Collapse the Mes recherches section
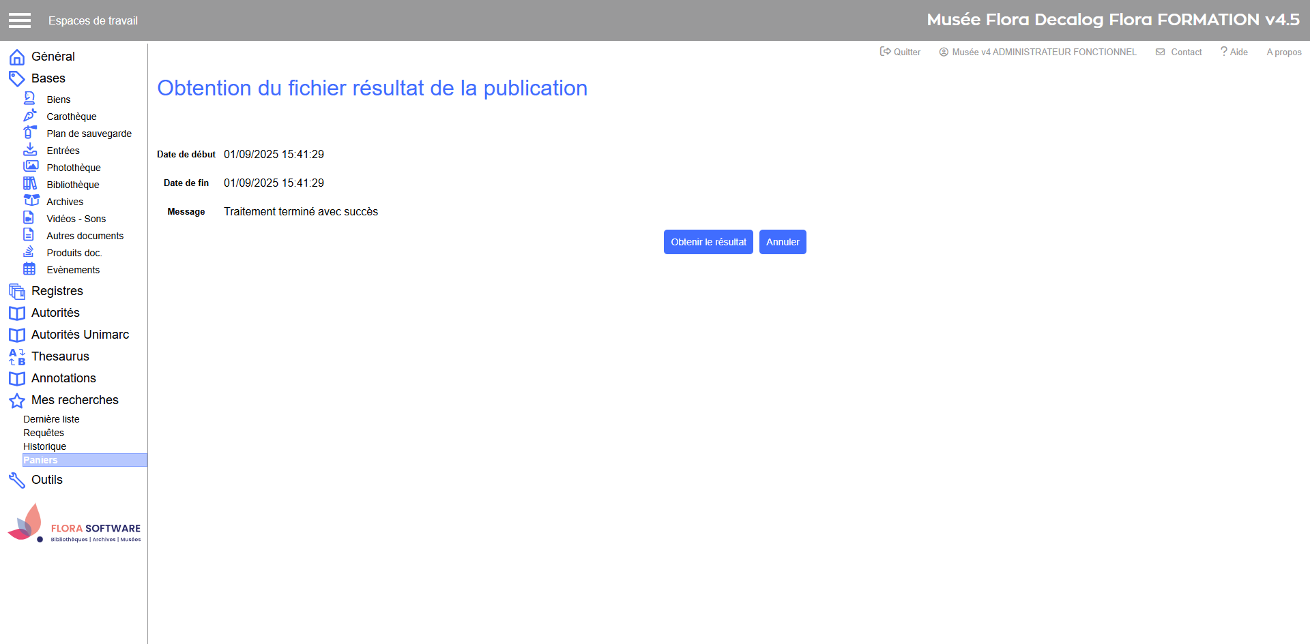Viewport: 1310px width, 644px height. click(74, 400)
